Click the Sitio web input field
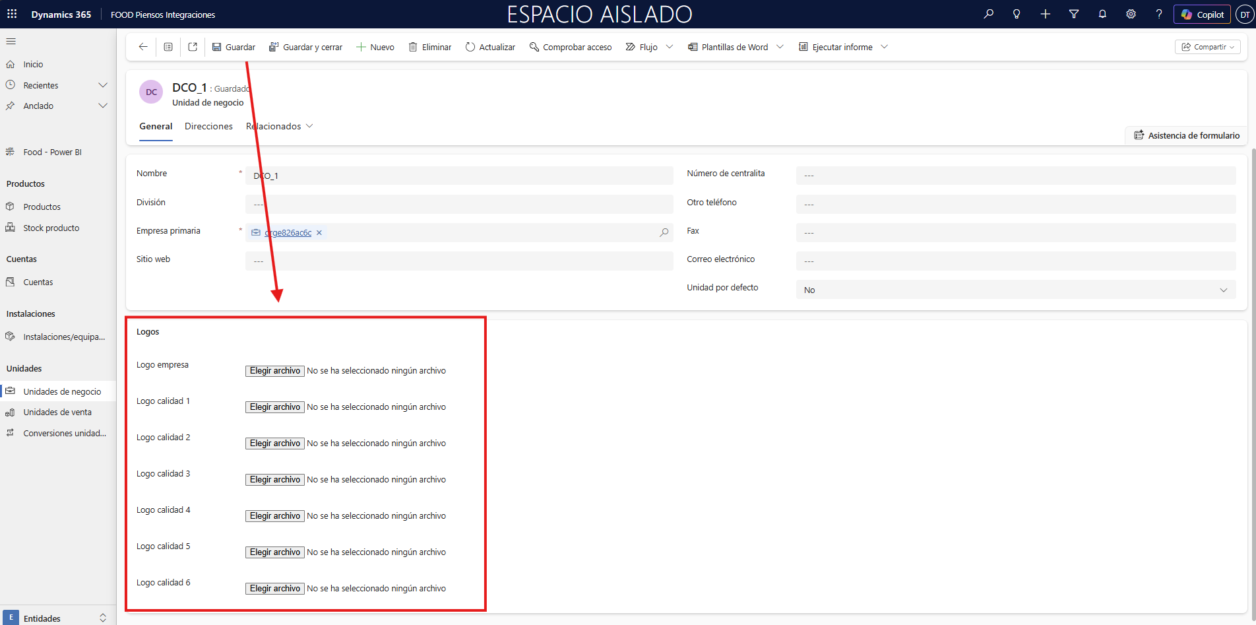This screenshot has width=1256, height=625. click(458, 261)
